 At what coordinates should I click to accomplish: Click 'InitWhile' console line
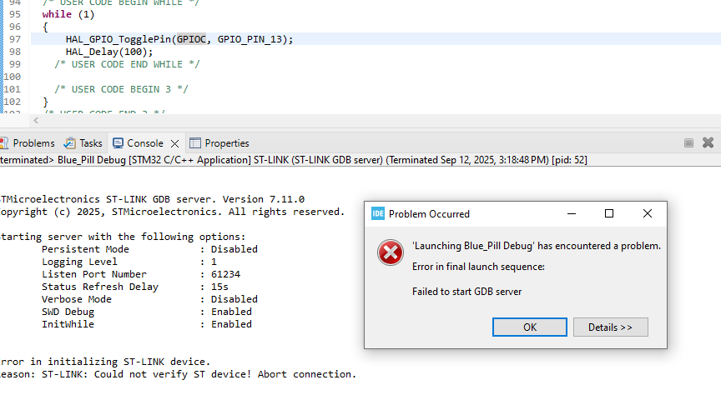tap(147, 324)
